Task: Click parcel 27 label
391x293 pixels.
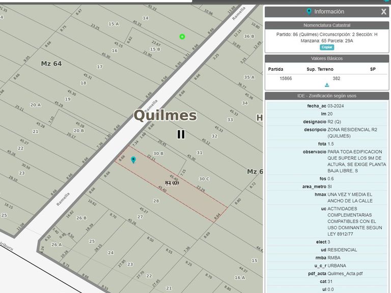Action: 140,217
